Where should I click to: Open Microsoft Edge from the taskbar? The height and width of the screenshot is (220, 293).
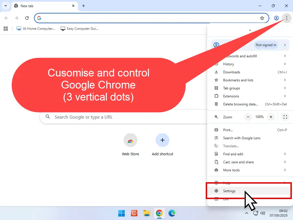(172, 213)
